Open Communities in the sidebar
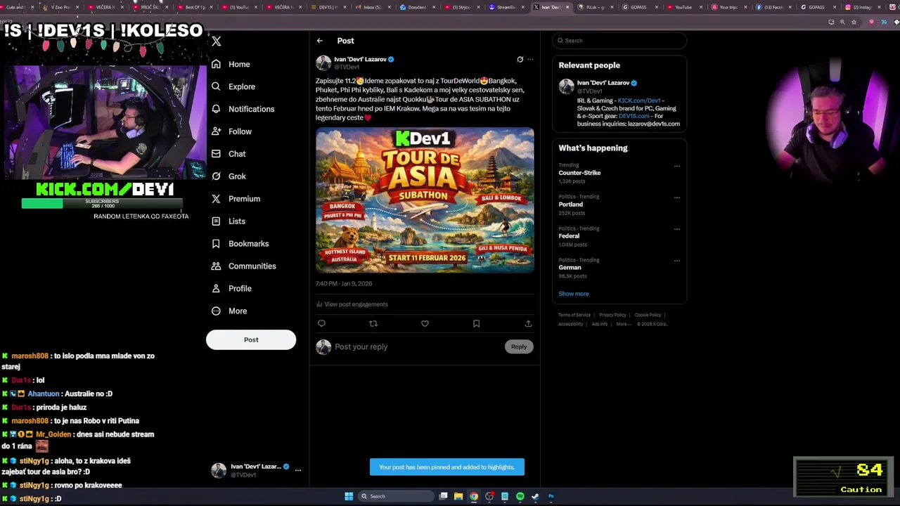900x506 pixels. pos(243,266)
